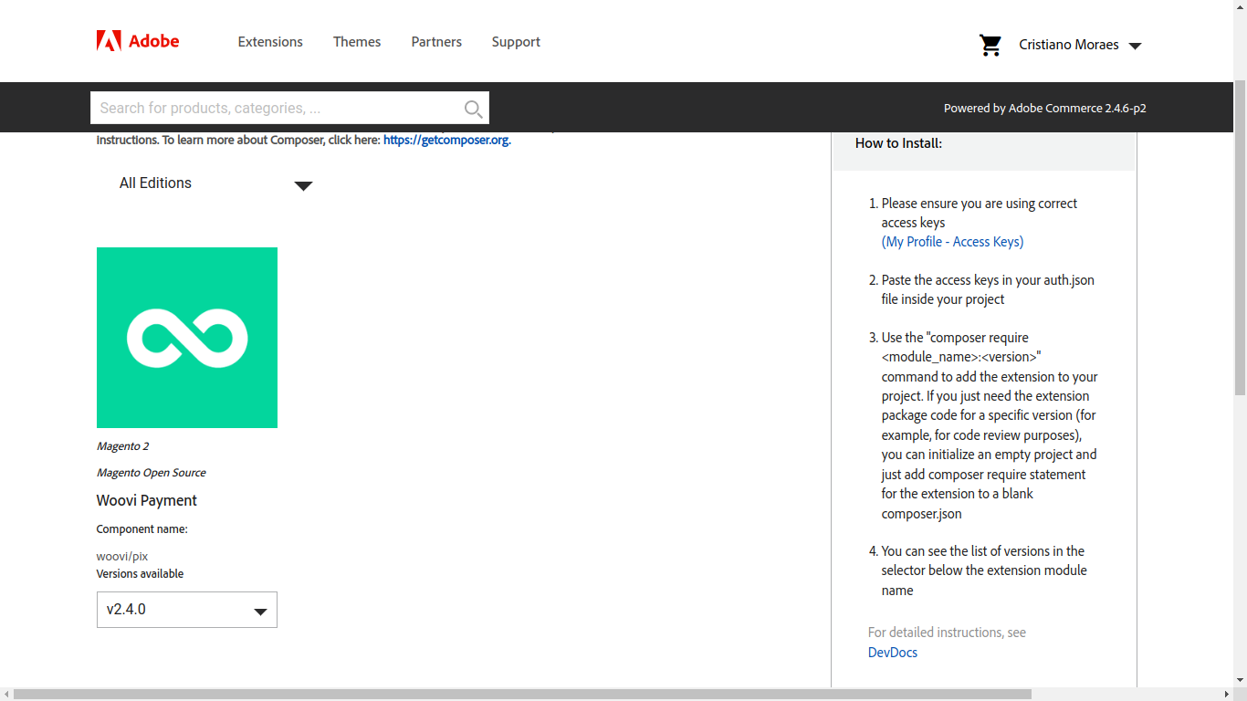This screenshot has height=701, width=1247.
Task: Open the Extensions menu
Action: pyautogui.click(x=270, y=42)
